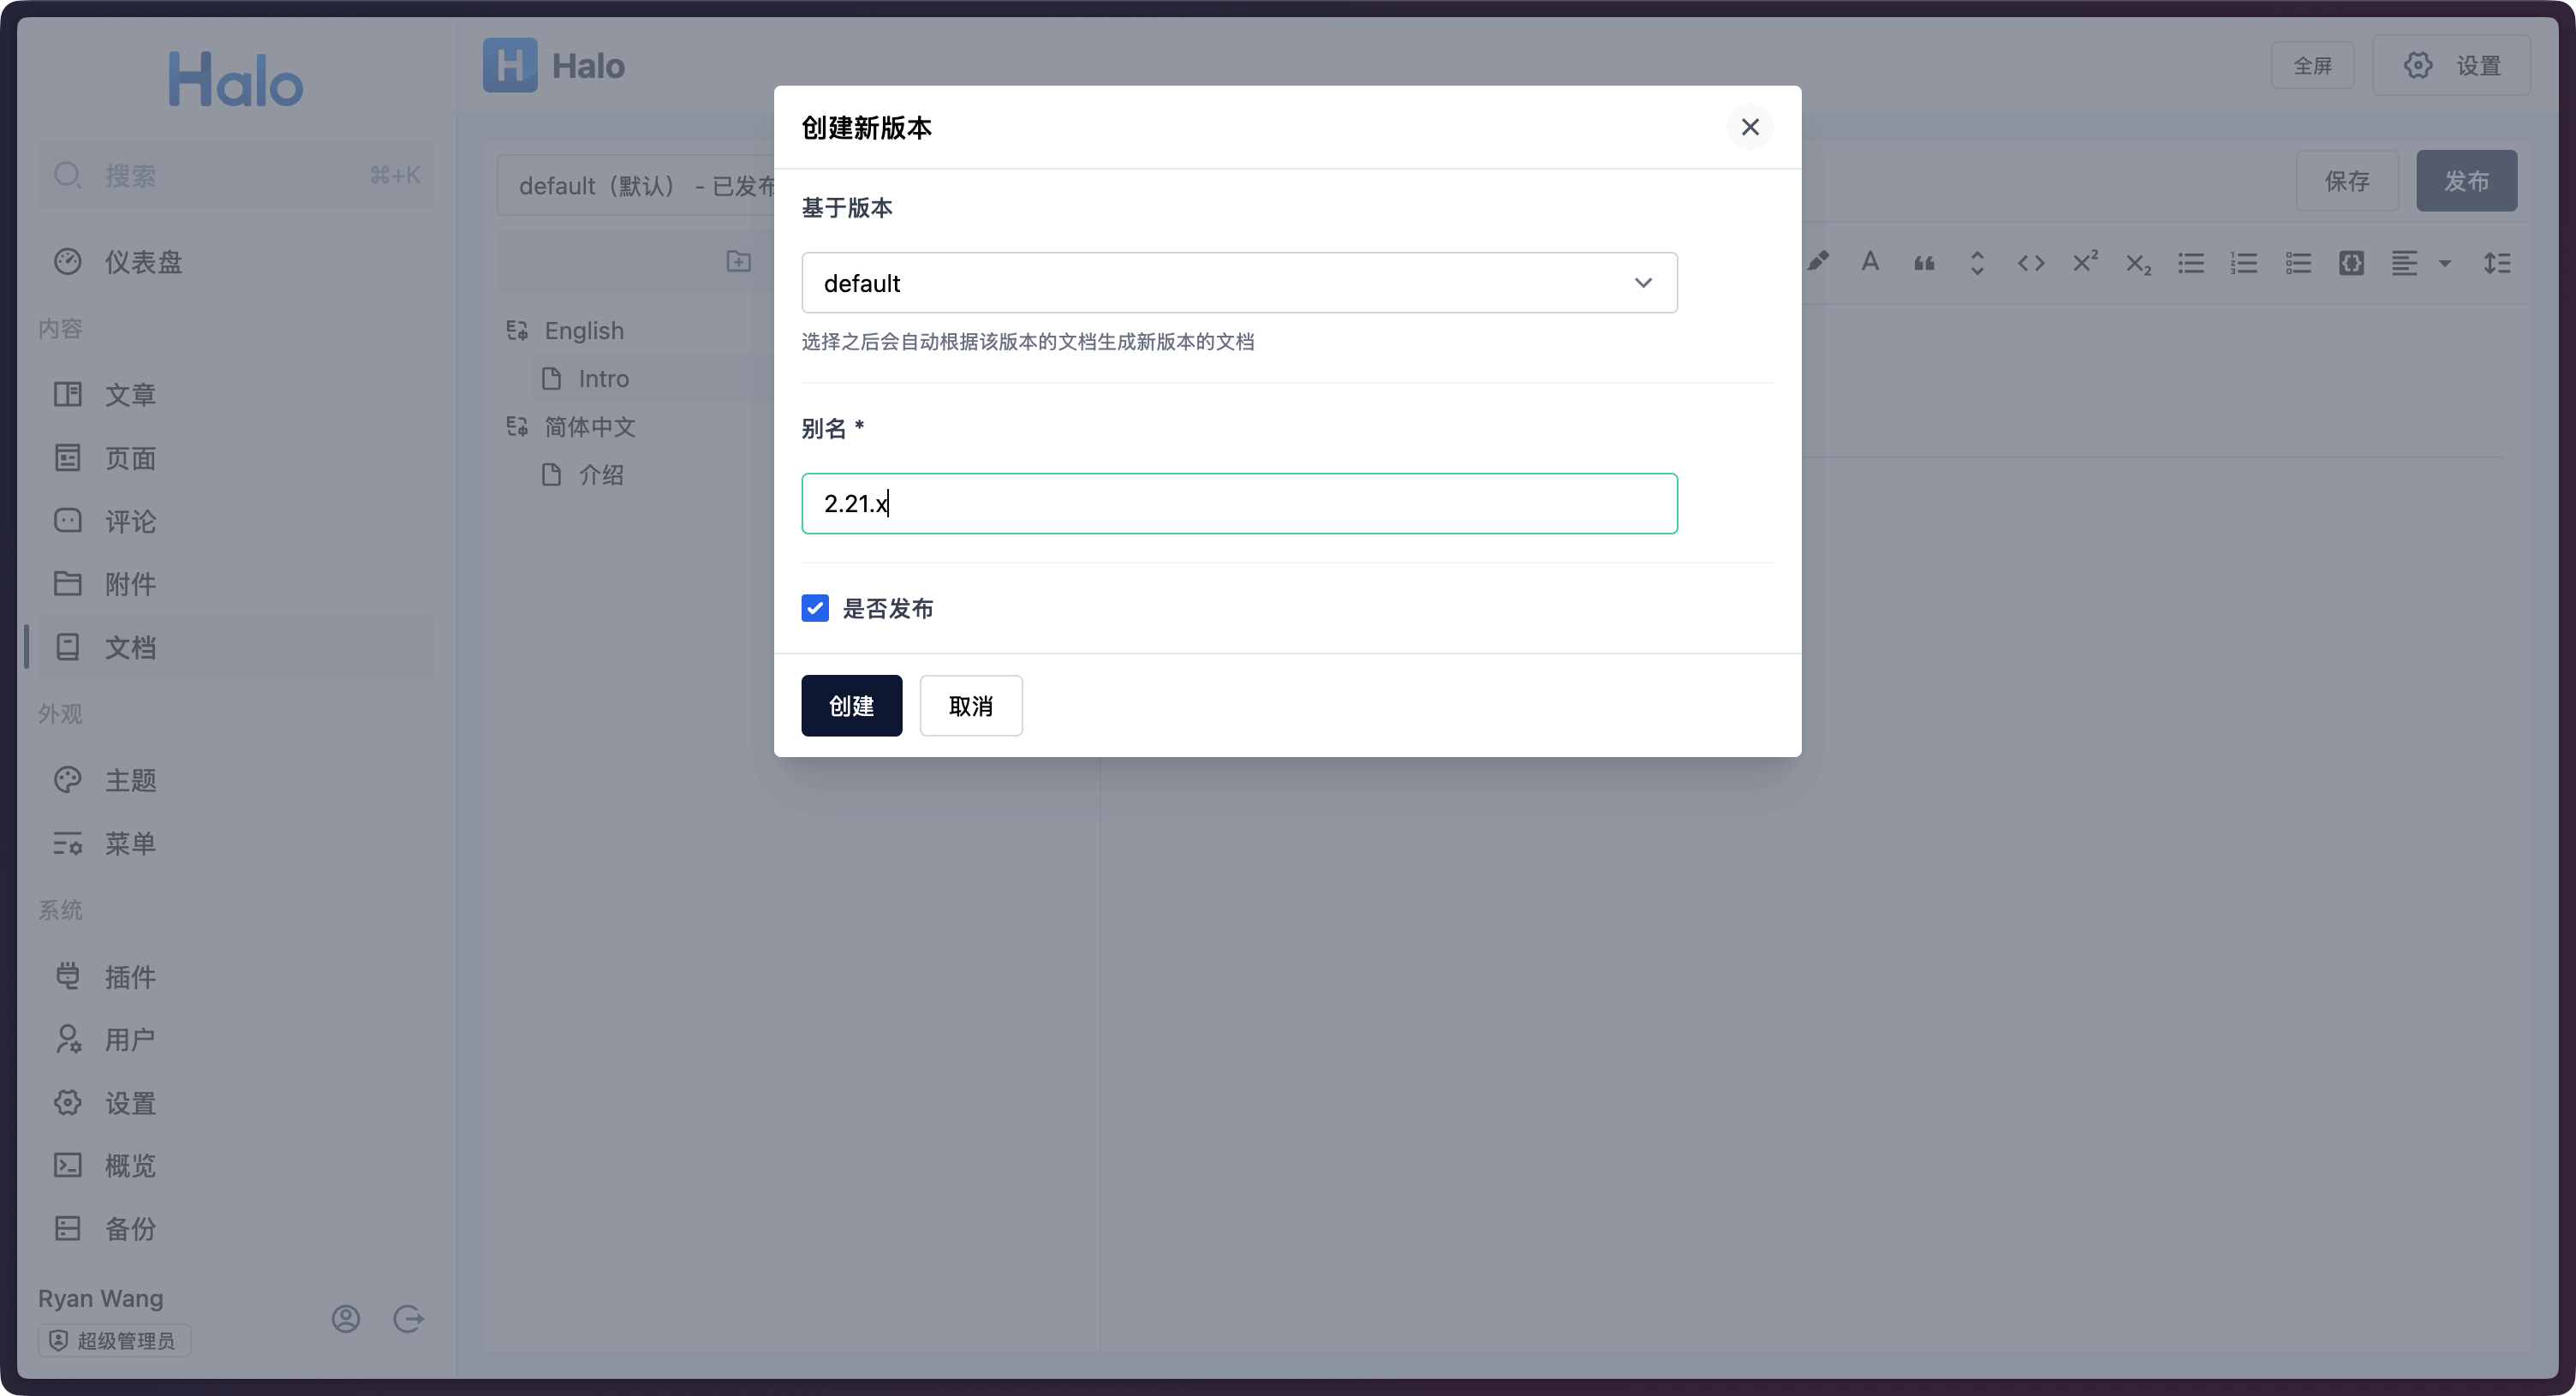Click the blockquote icon in editor toolbar
This screenshot has height=1396, width=2576.
1924,263
